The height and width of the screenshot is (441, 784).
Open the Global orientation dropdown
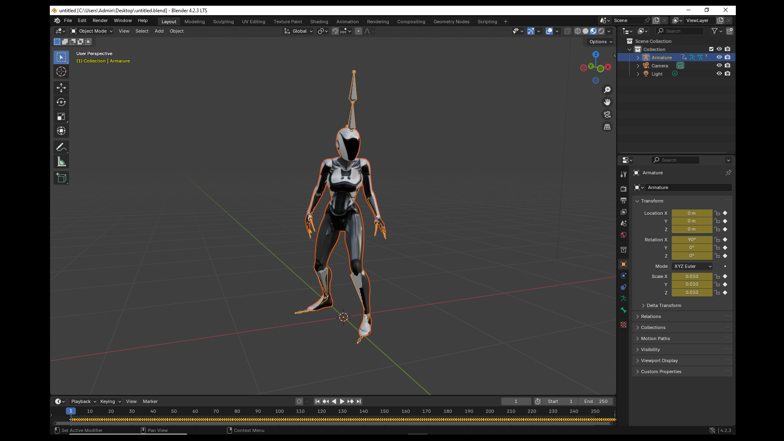[x=298, y=31]
